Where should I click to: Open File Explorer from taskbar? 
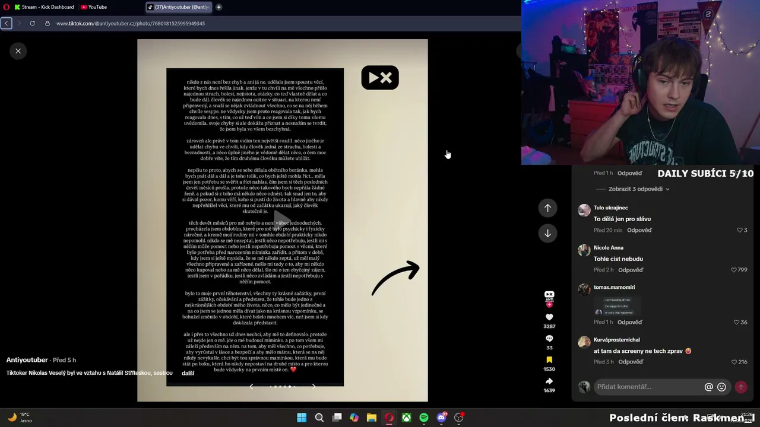click(x=372, y=418)
